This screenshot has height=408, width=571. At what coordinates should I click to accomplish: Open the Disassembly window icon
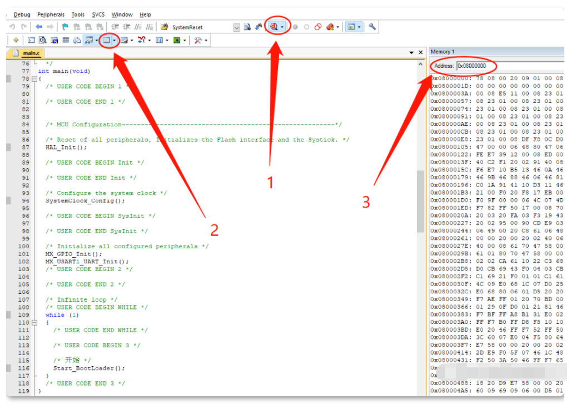click(x=42, y=40)
